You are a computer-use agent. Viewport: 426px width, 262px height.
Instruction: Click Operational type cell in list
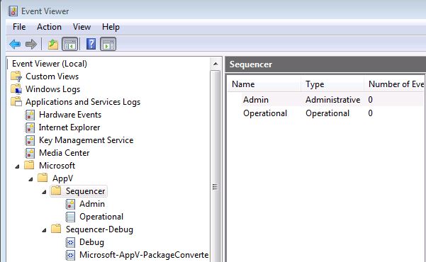327,113
